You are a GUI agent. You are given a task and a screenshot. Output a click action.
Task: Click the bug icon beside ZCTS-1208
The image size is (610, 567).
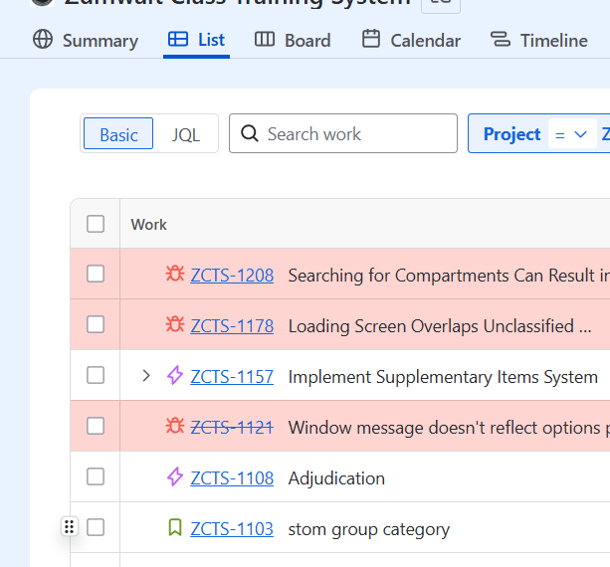click(175, 275)
